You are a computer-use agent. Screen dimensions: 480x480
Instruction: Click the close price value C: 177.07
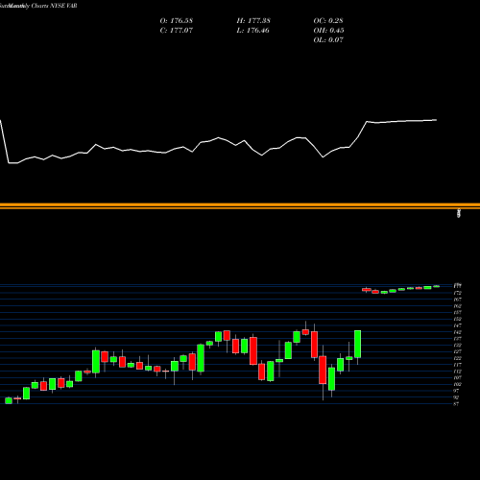177,31
